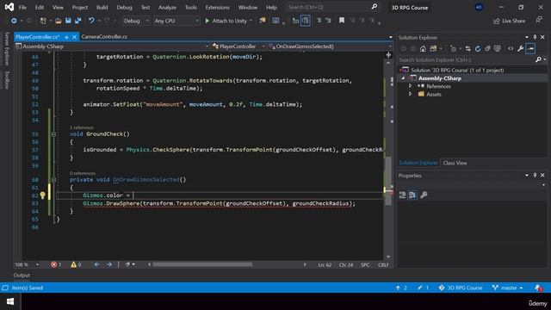Click the Open File folder icon
This screenshot has height=310, width=551.
coord(59,21)
